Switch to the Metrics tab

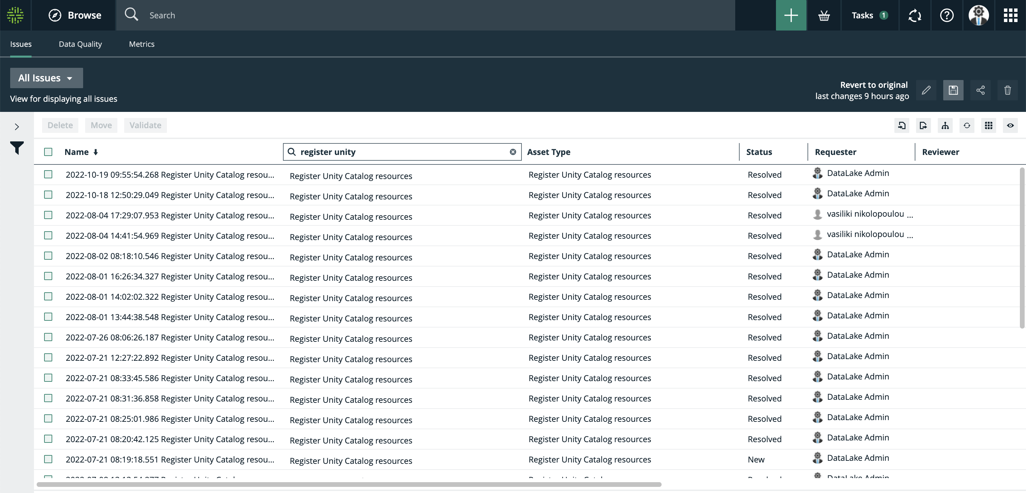pyautogui.click(x=141, y=44)
